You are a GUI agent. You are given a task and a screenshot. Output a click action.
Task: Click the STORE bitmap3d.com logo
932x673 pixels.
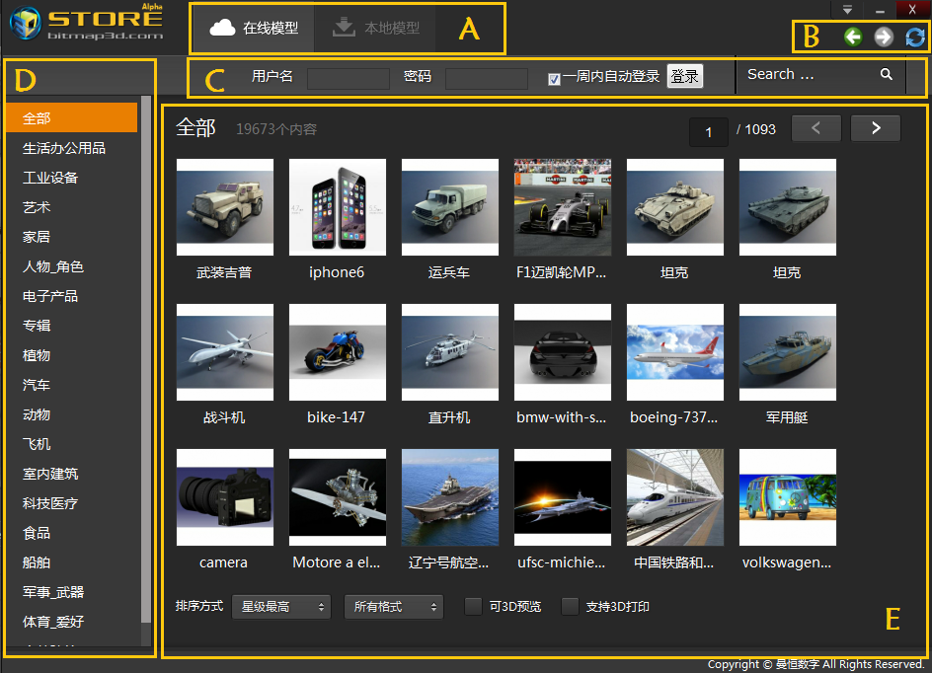(87, 23)
